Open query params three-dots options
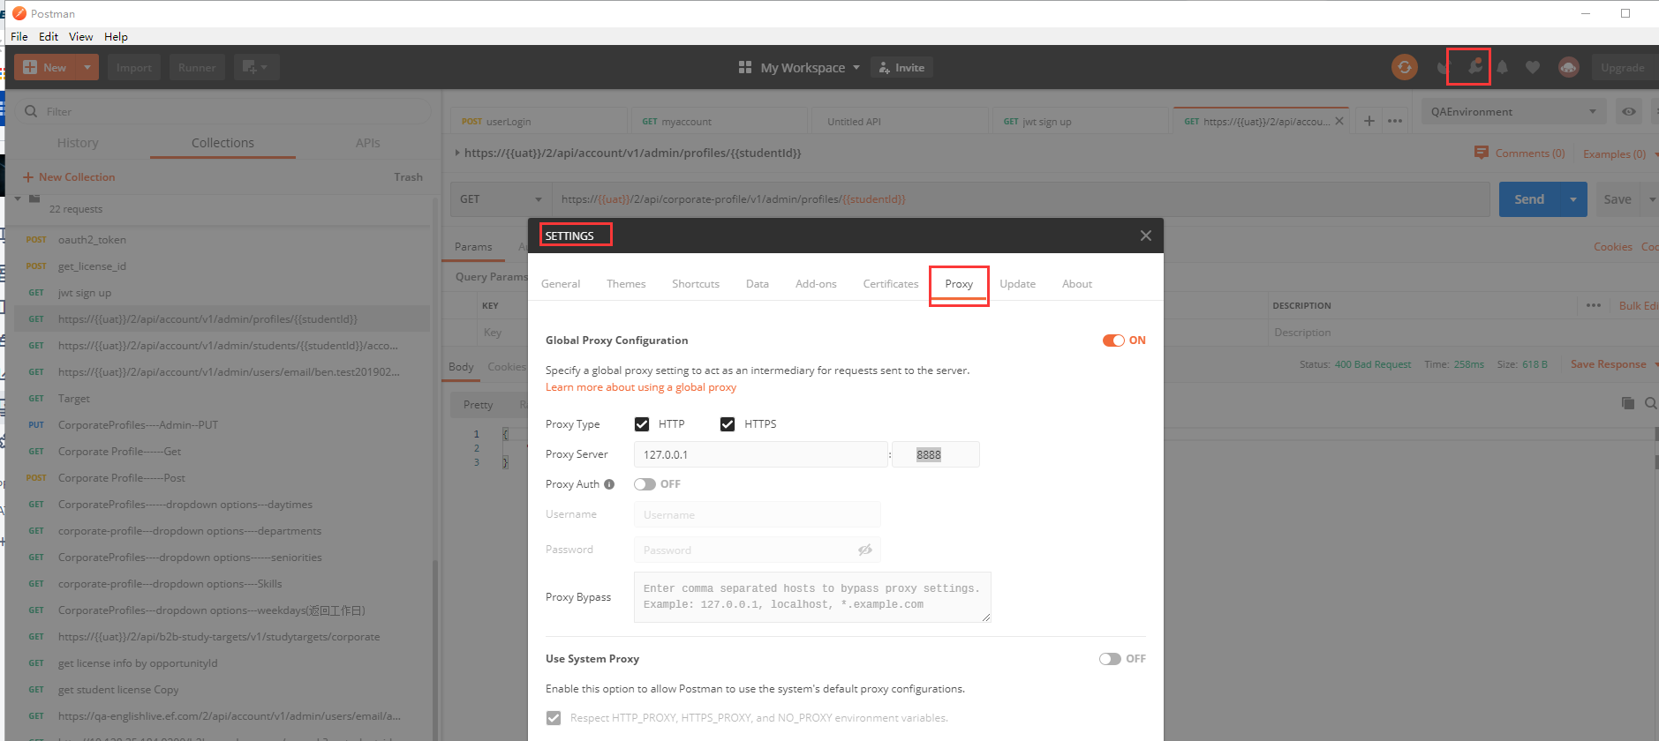Image resolution: width=1659 pixels, height=741 pixels. tap(1594, 305)
